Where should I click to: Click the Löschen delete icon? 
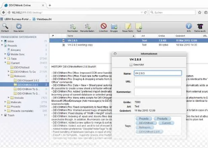coord(103,26)
